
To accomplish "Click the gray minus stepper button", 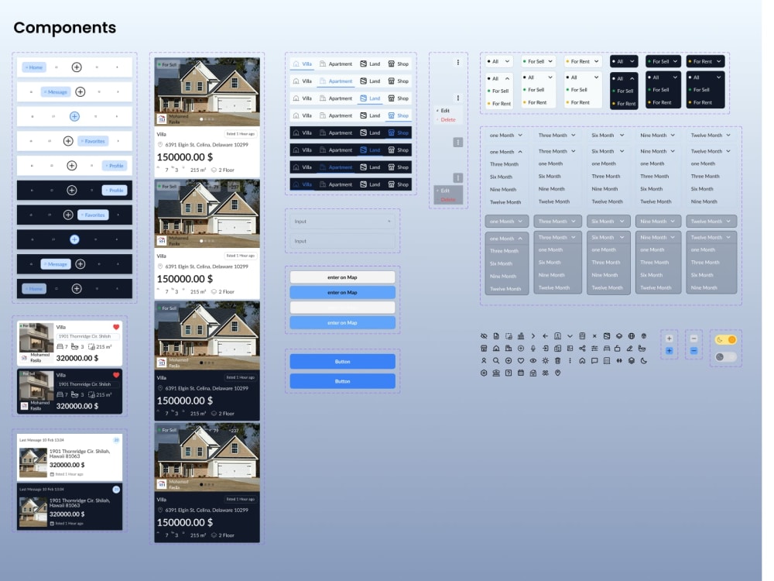I will tap(694, 339).
